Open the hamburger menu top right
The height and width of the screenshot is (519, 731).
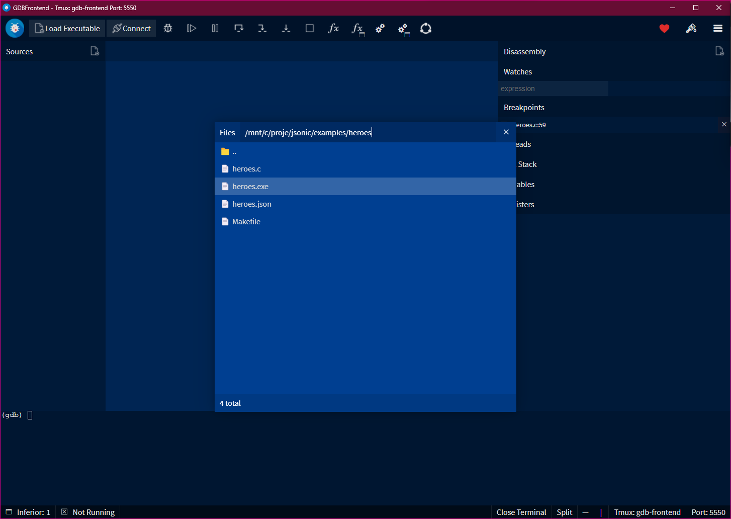[x=718, y=29]
